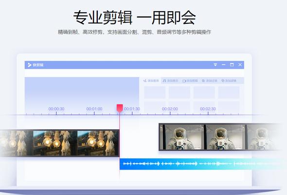Click the third placeholder thumbnail in media grid

click(x=204, y=92)
